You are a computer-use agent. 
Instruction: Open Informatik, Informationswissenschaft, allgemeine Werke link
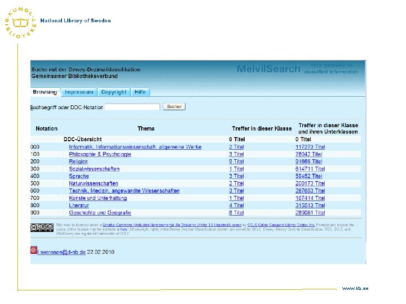click(135, 147)
